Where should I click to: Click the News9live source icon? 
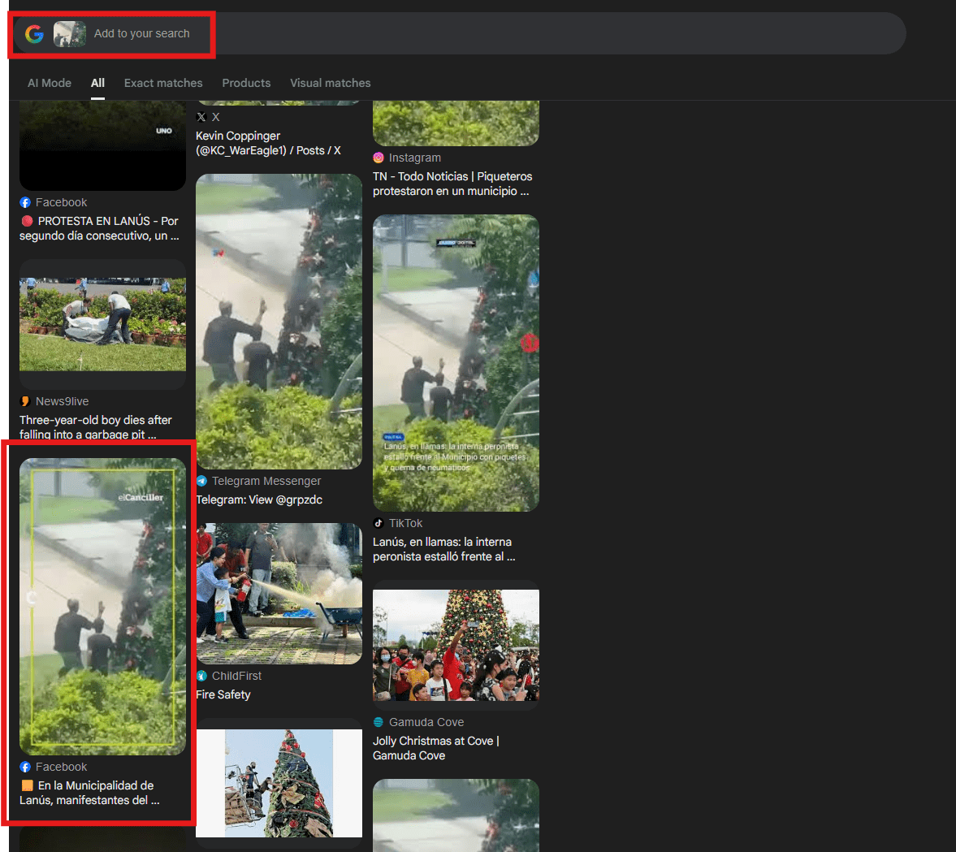25,401
